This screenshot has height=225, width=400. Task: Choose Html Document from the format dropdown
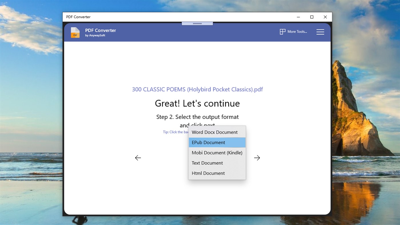(x=208, y=173)
